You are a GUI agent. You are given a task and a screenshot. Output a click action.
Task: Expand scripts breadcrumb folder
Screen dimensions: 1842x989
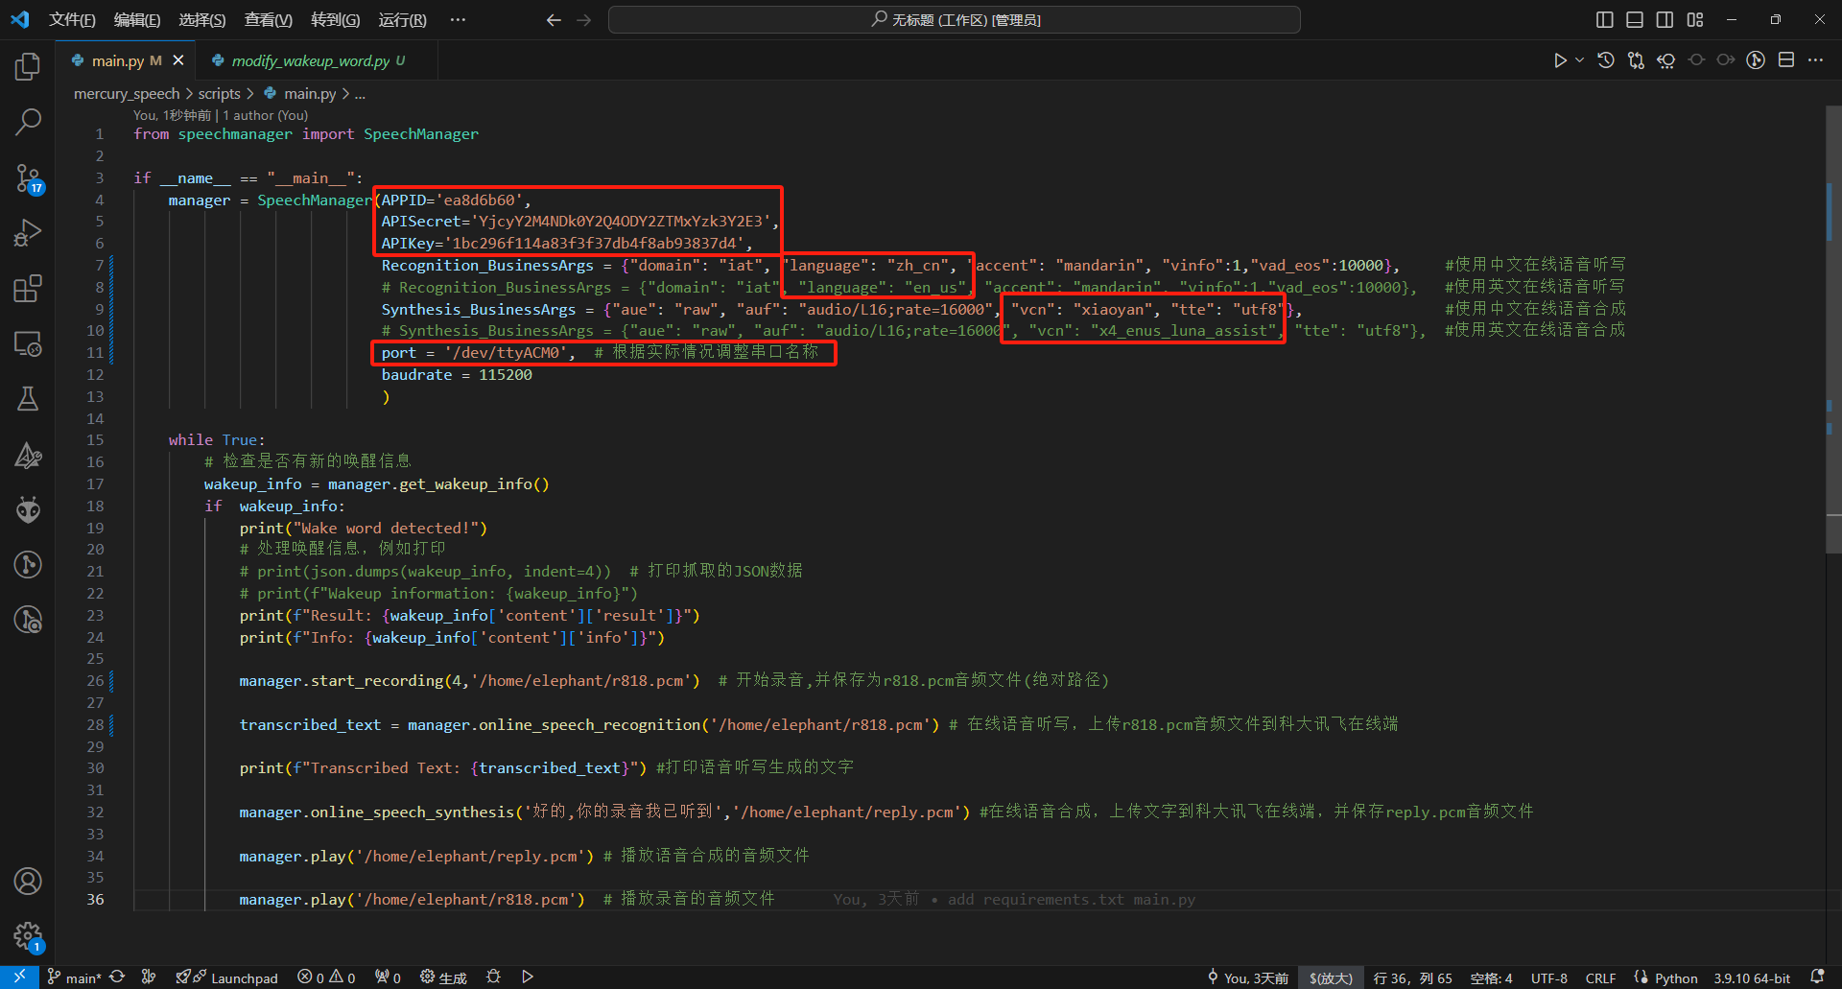(x=220, y=94)
